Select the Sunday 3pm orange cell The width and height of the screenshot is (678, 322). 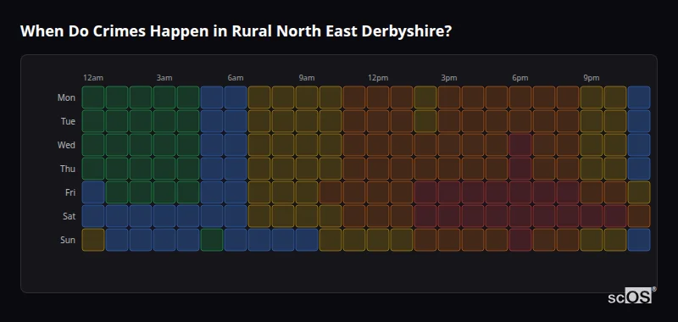point(449,240)
